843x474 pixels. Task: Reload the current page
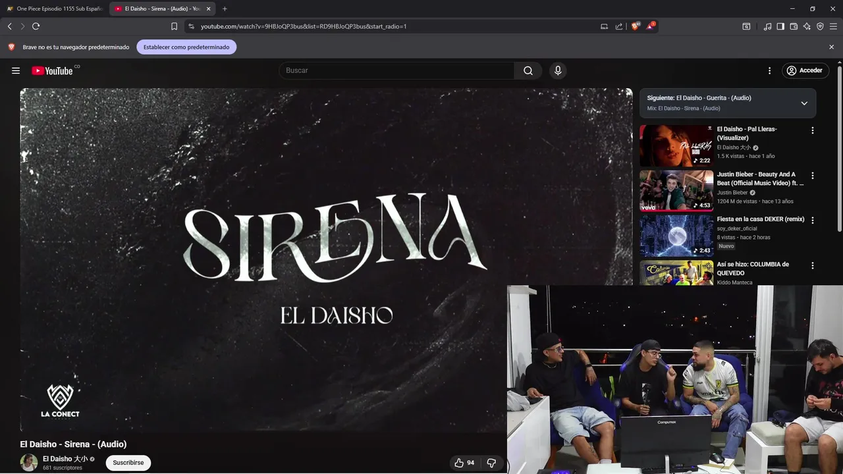click(x=36, y=26)
